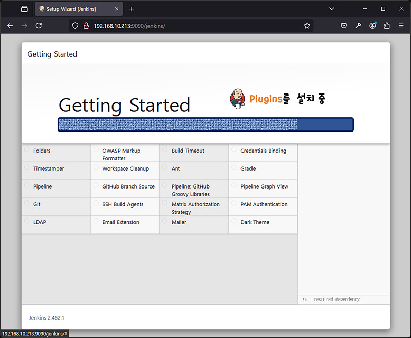Click the Mailer plugin status circle
Screen dimensions: 411x338
(x=165, y=221)
